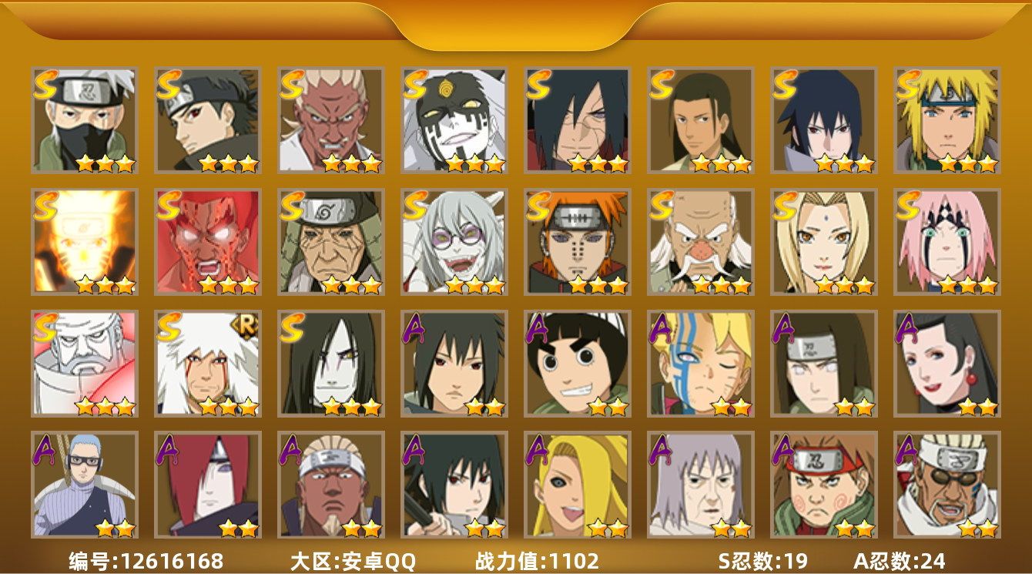This screenshot has width=1032, height=574.
Task: Pick the blonde Tsunade S-rank portrait
Action: pos(824,242)
